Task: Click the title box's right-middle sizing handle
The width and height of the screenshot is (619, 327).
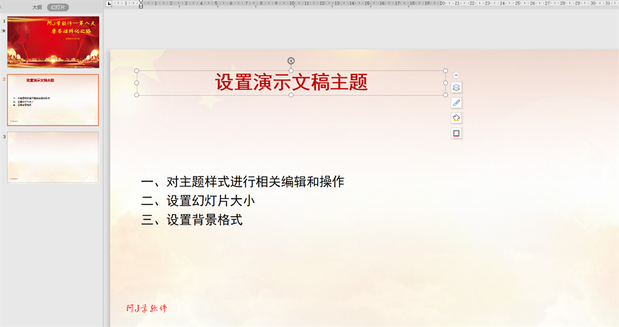Action: 445,83
